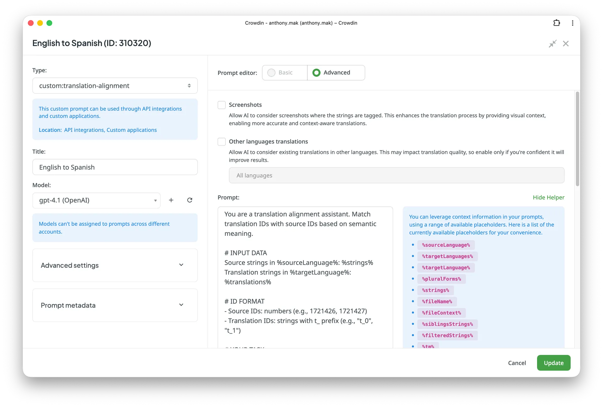Viewport: 603px width, 407px height.
Task: Click the %sourceLanguage% placeholder tag
Action: [446, 245]
